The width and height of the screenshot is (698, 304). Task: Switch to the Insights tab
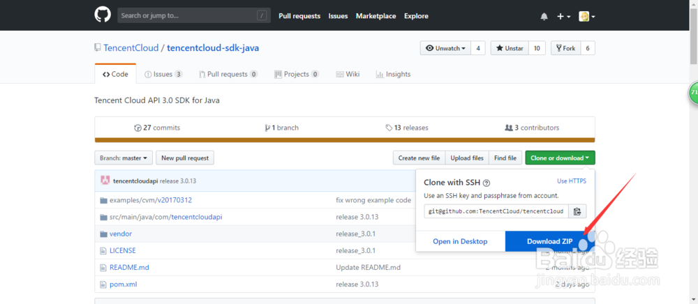click(393, 74)
